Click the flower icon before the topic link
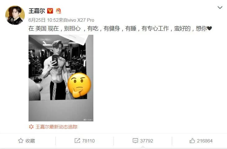The image size is (227, 149). click(31, 127)
